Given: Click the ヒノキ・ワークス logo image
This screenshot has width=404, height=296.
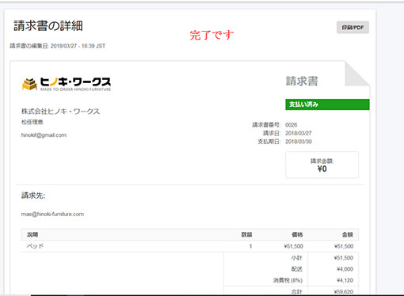Looking at the screenshot, I should pyautogui.click(x=67, y=84).
